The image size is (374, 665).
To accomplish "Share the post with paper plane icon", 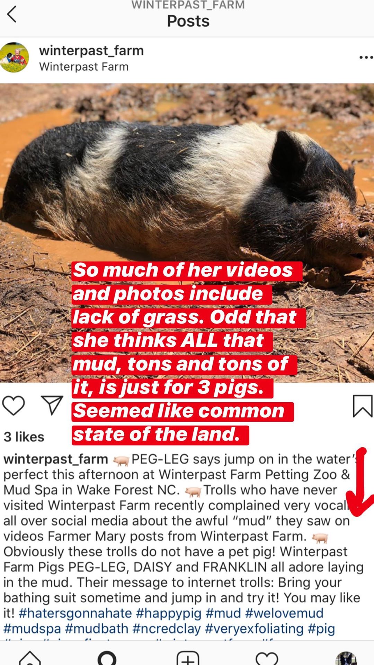I will point(52,405).
